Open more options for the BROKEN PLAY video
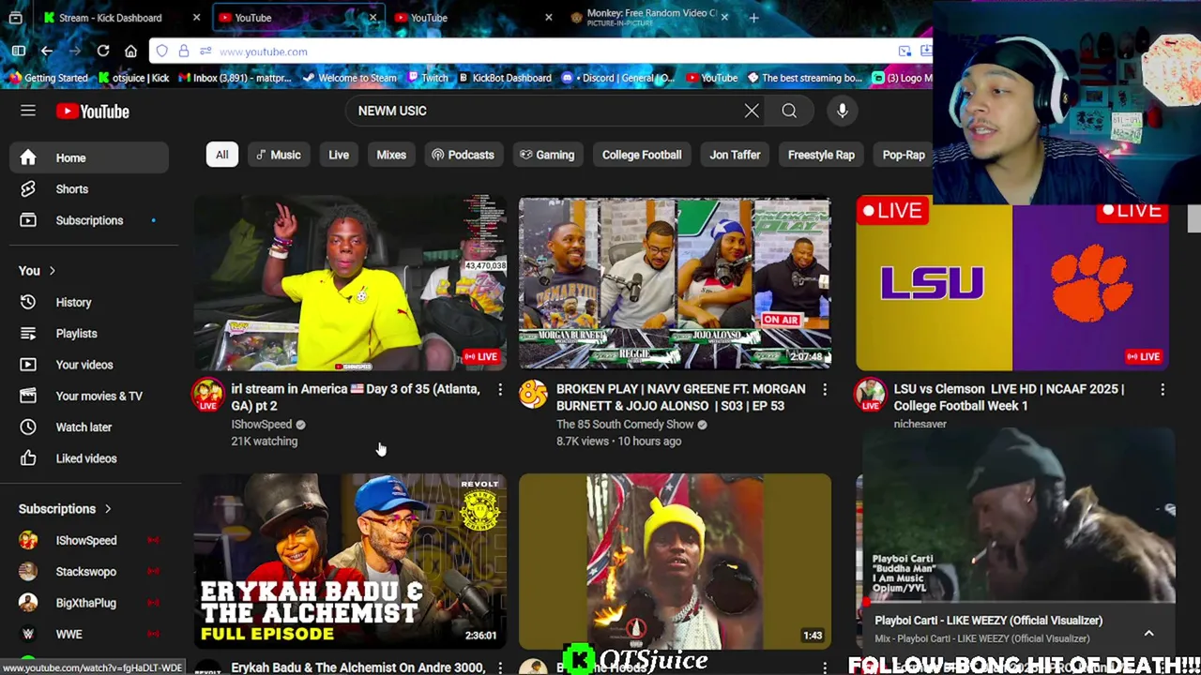Screen dimensions: 1201x675 coord(825,389)
